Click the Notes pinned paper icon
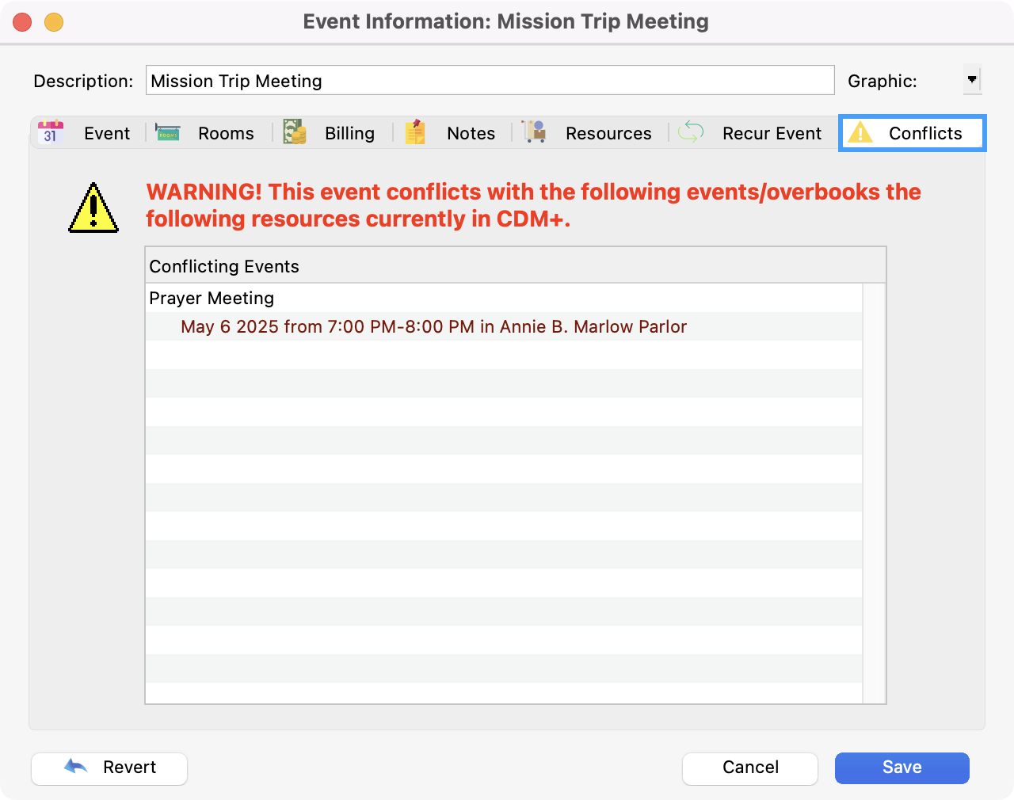The image size is (1014, 800). (416, 132)
